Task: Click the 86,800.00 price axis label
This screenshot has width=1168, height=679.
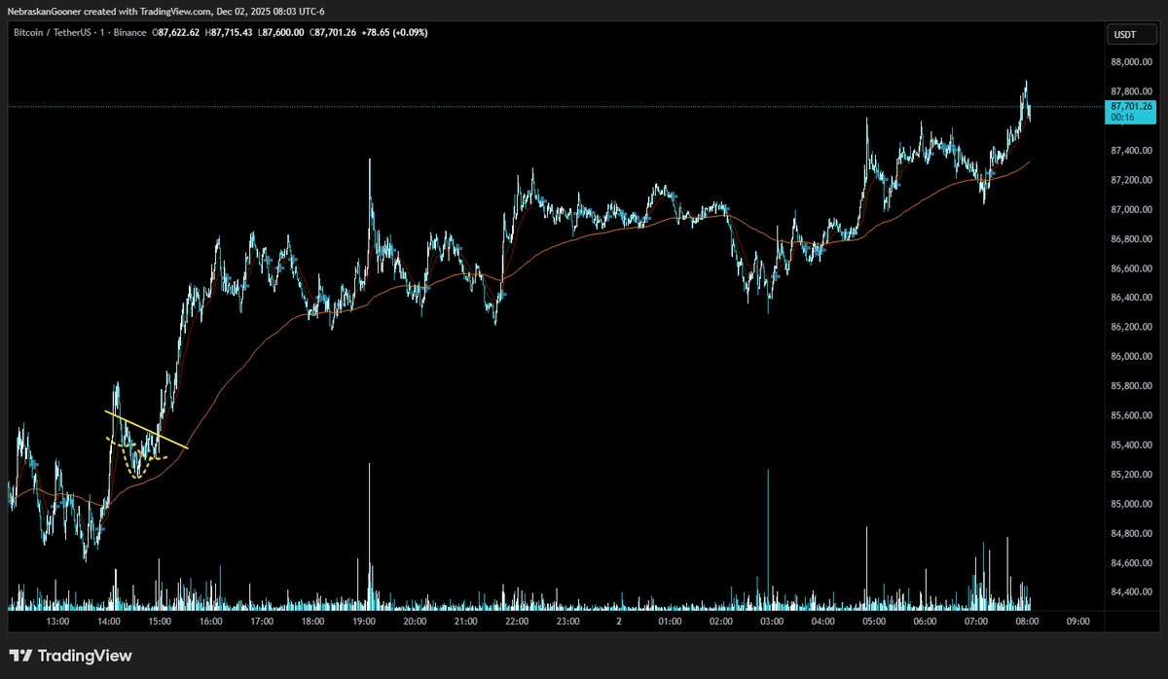Action: click(1130, 239)
